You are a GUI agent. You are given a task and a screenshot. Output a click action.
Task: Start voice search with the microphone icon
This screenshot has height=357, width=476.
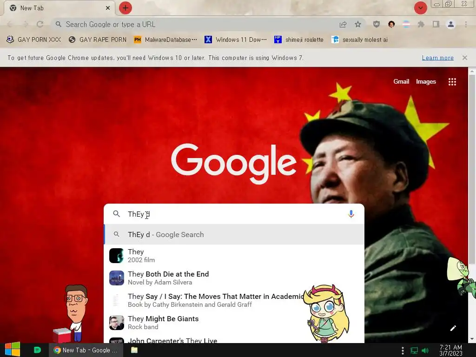(351, 214)
